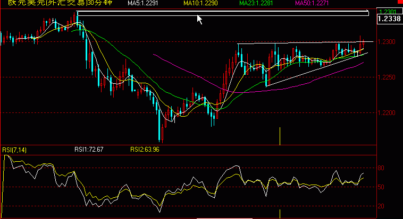Screen dimensions: 403x219
Task: Click the RSI 50 level label
Action: pos(381,187)
